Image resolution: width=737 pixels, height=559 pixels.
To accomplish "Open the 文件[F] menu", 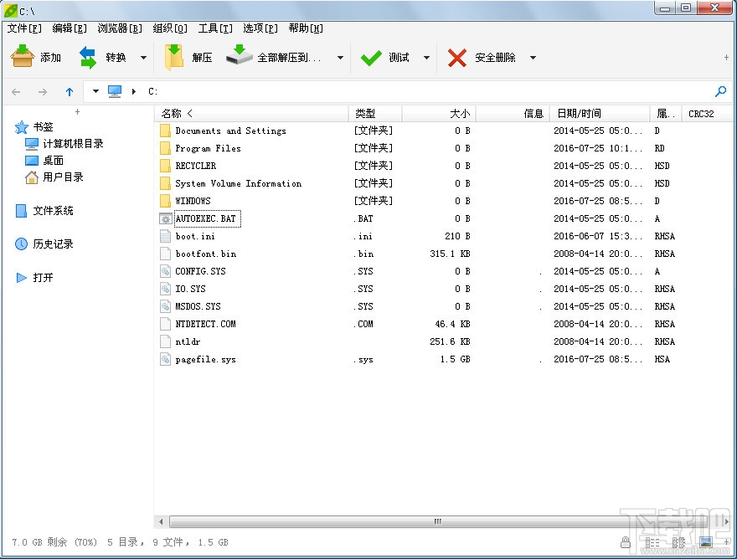I will 24,28.
